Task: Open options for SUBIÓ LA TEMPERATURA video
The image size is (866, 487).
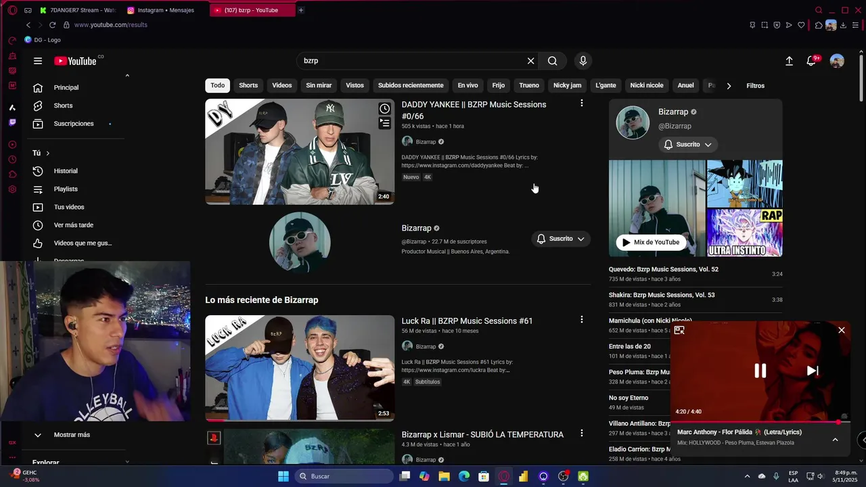Action: coord(581,433)
